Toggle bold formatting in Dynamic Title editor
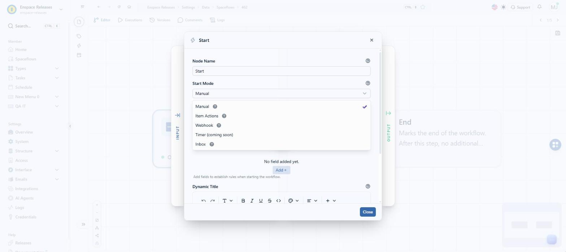The width and height of the screenshot is (566, 252). coord(243,201)
